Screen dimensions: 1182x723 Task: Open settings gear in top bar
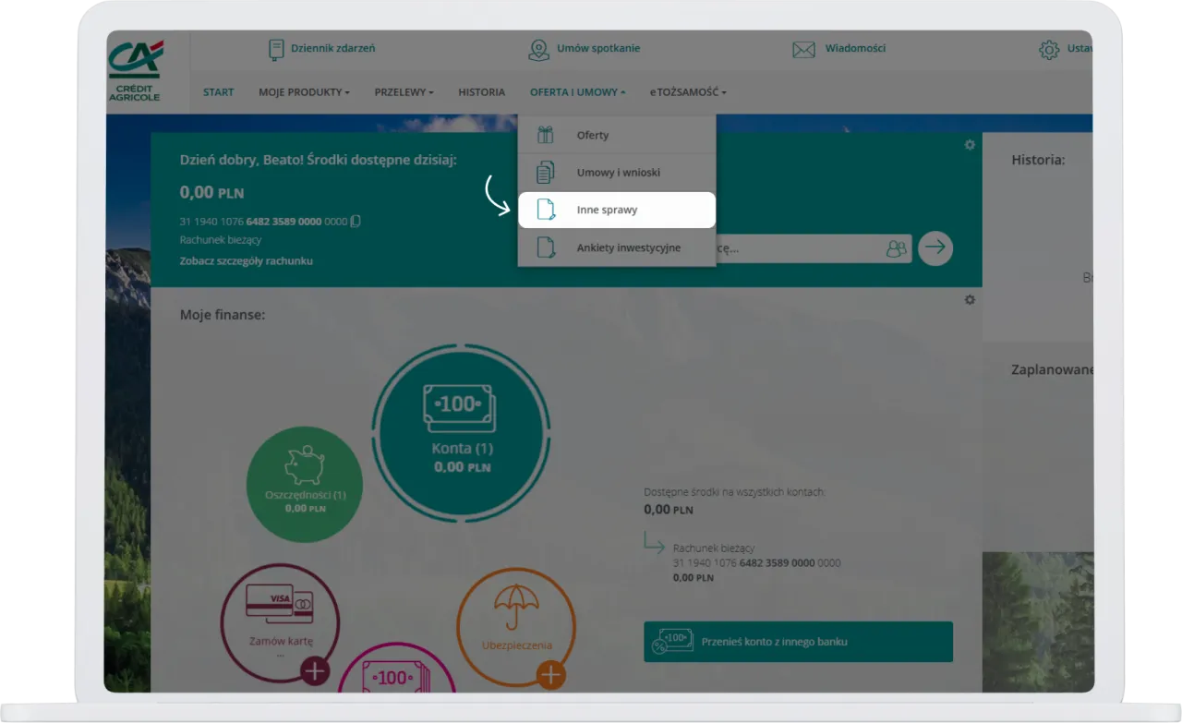point(1049,50)
